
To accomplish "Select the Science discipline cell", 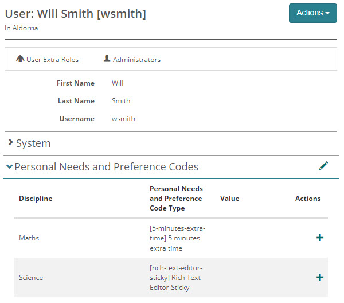I will tap(31, 278).
